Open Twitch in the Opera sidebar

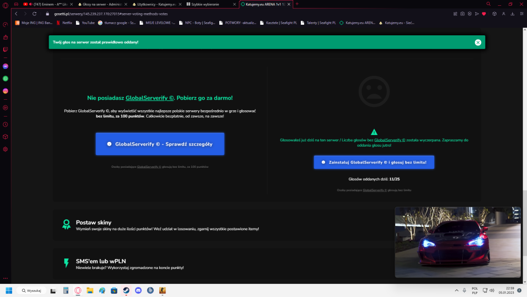tap(5, 50)
